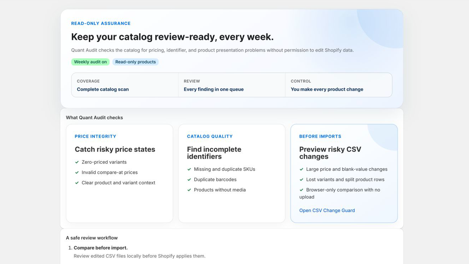Click A safe review workflow heading
The width and height of the screenshot is (469, 264).
[x=92, y=238]
